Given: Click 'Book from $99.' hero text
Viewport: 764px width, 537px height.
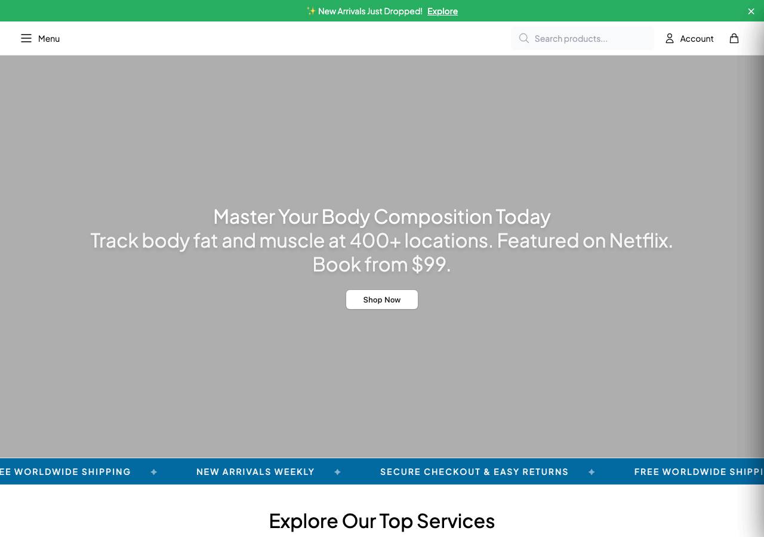Looking at the screenshot, I should (x=382, y=264).
